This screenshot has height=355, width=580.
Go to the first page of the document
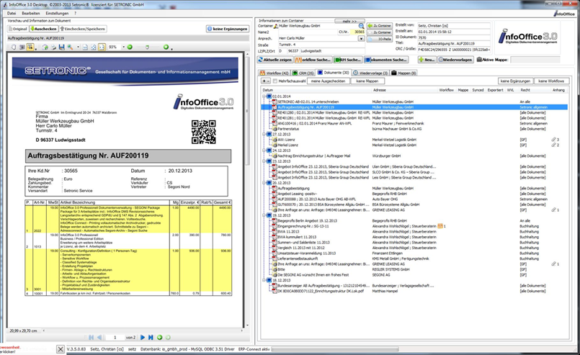92,337
